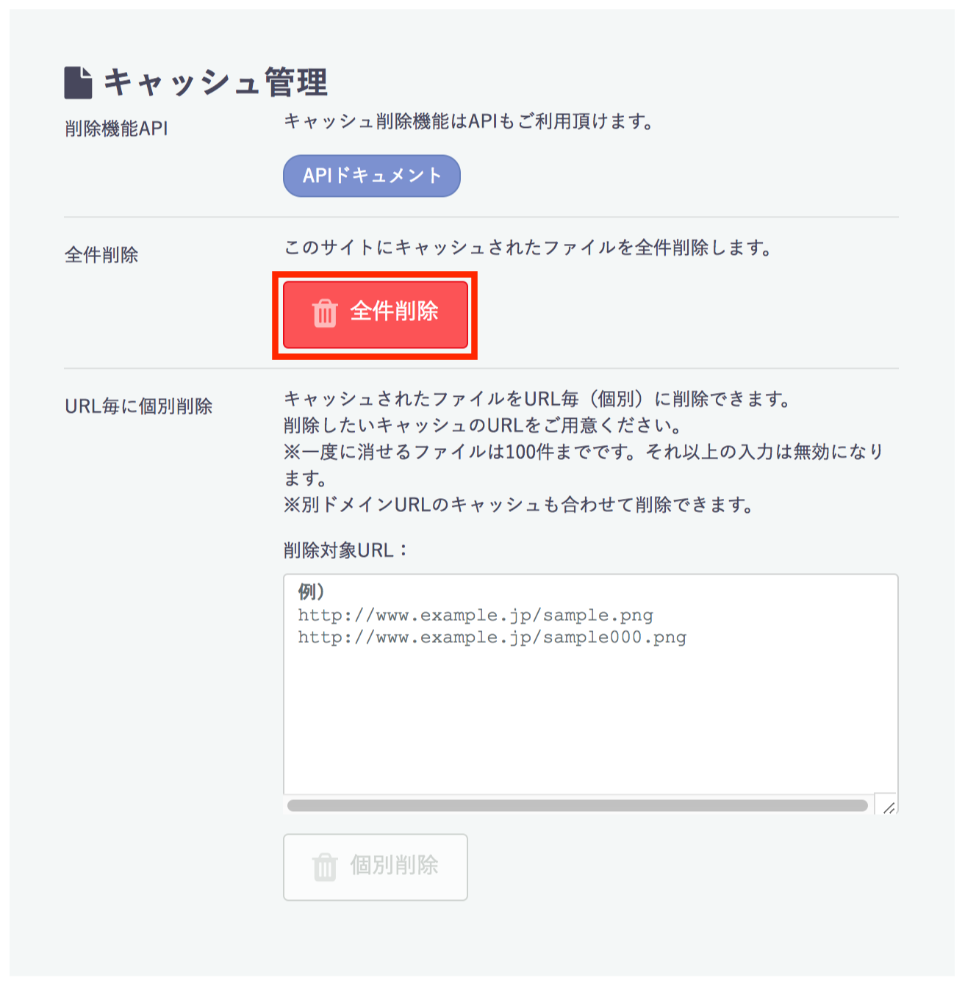Screen dimensions: 965x986
Task: Click the description このサイトにキャッシュされたファイルを全件削除します
Action: tap(528, 248)
